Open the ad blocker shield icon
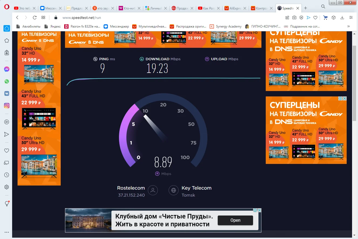Viewport: 358px width, 239px height. click(301, 18)
